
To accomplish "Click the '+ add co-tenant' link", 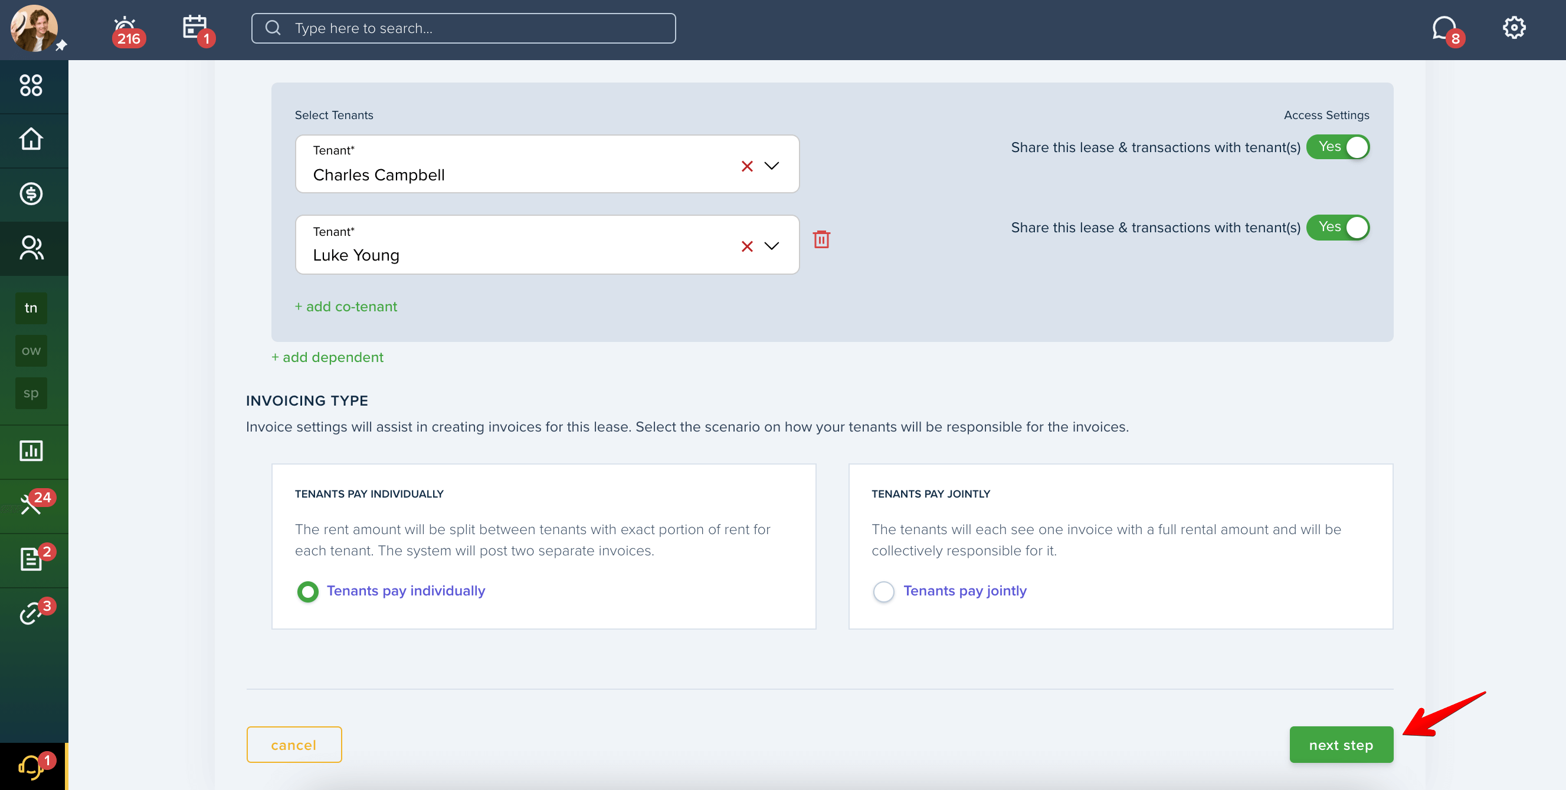I will pyautogui.click(x=346, y=307).
